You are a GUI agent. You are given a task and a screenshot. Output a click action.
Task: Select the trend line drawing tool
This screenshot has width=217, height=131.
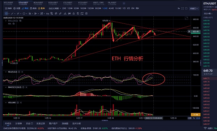click(12, 13)
